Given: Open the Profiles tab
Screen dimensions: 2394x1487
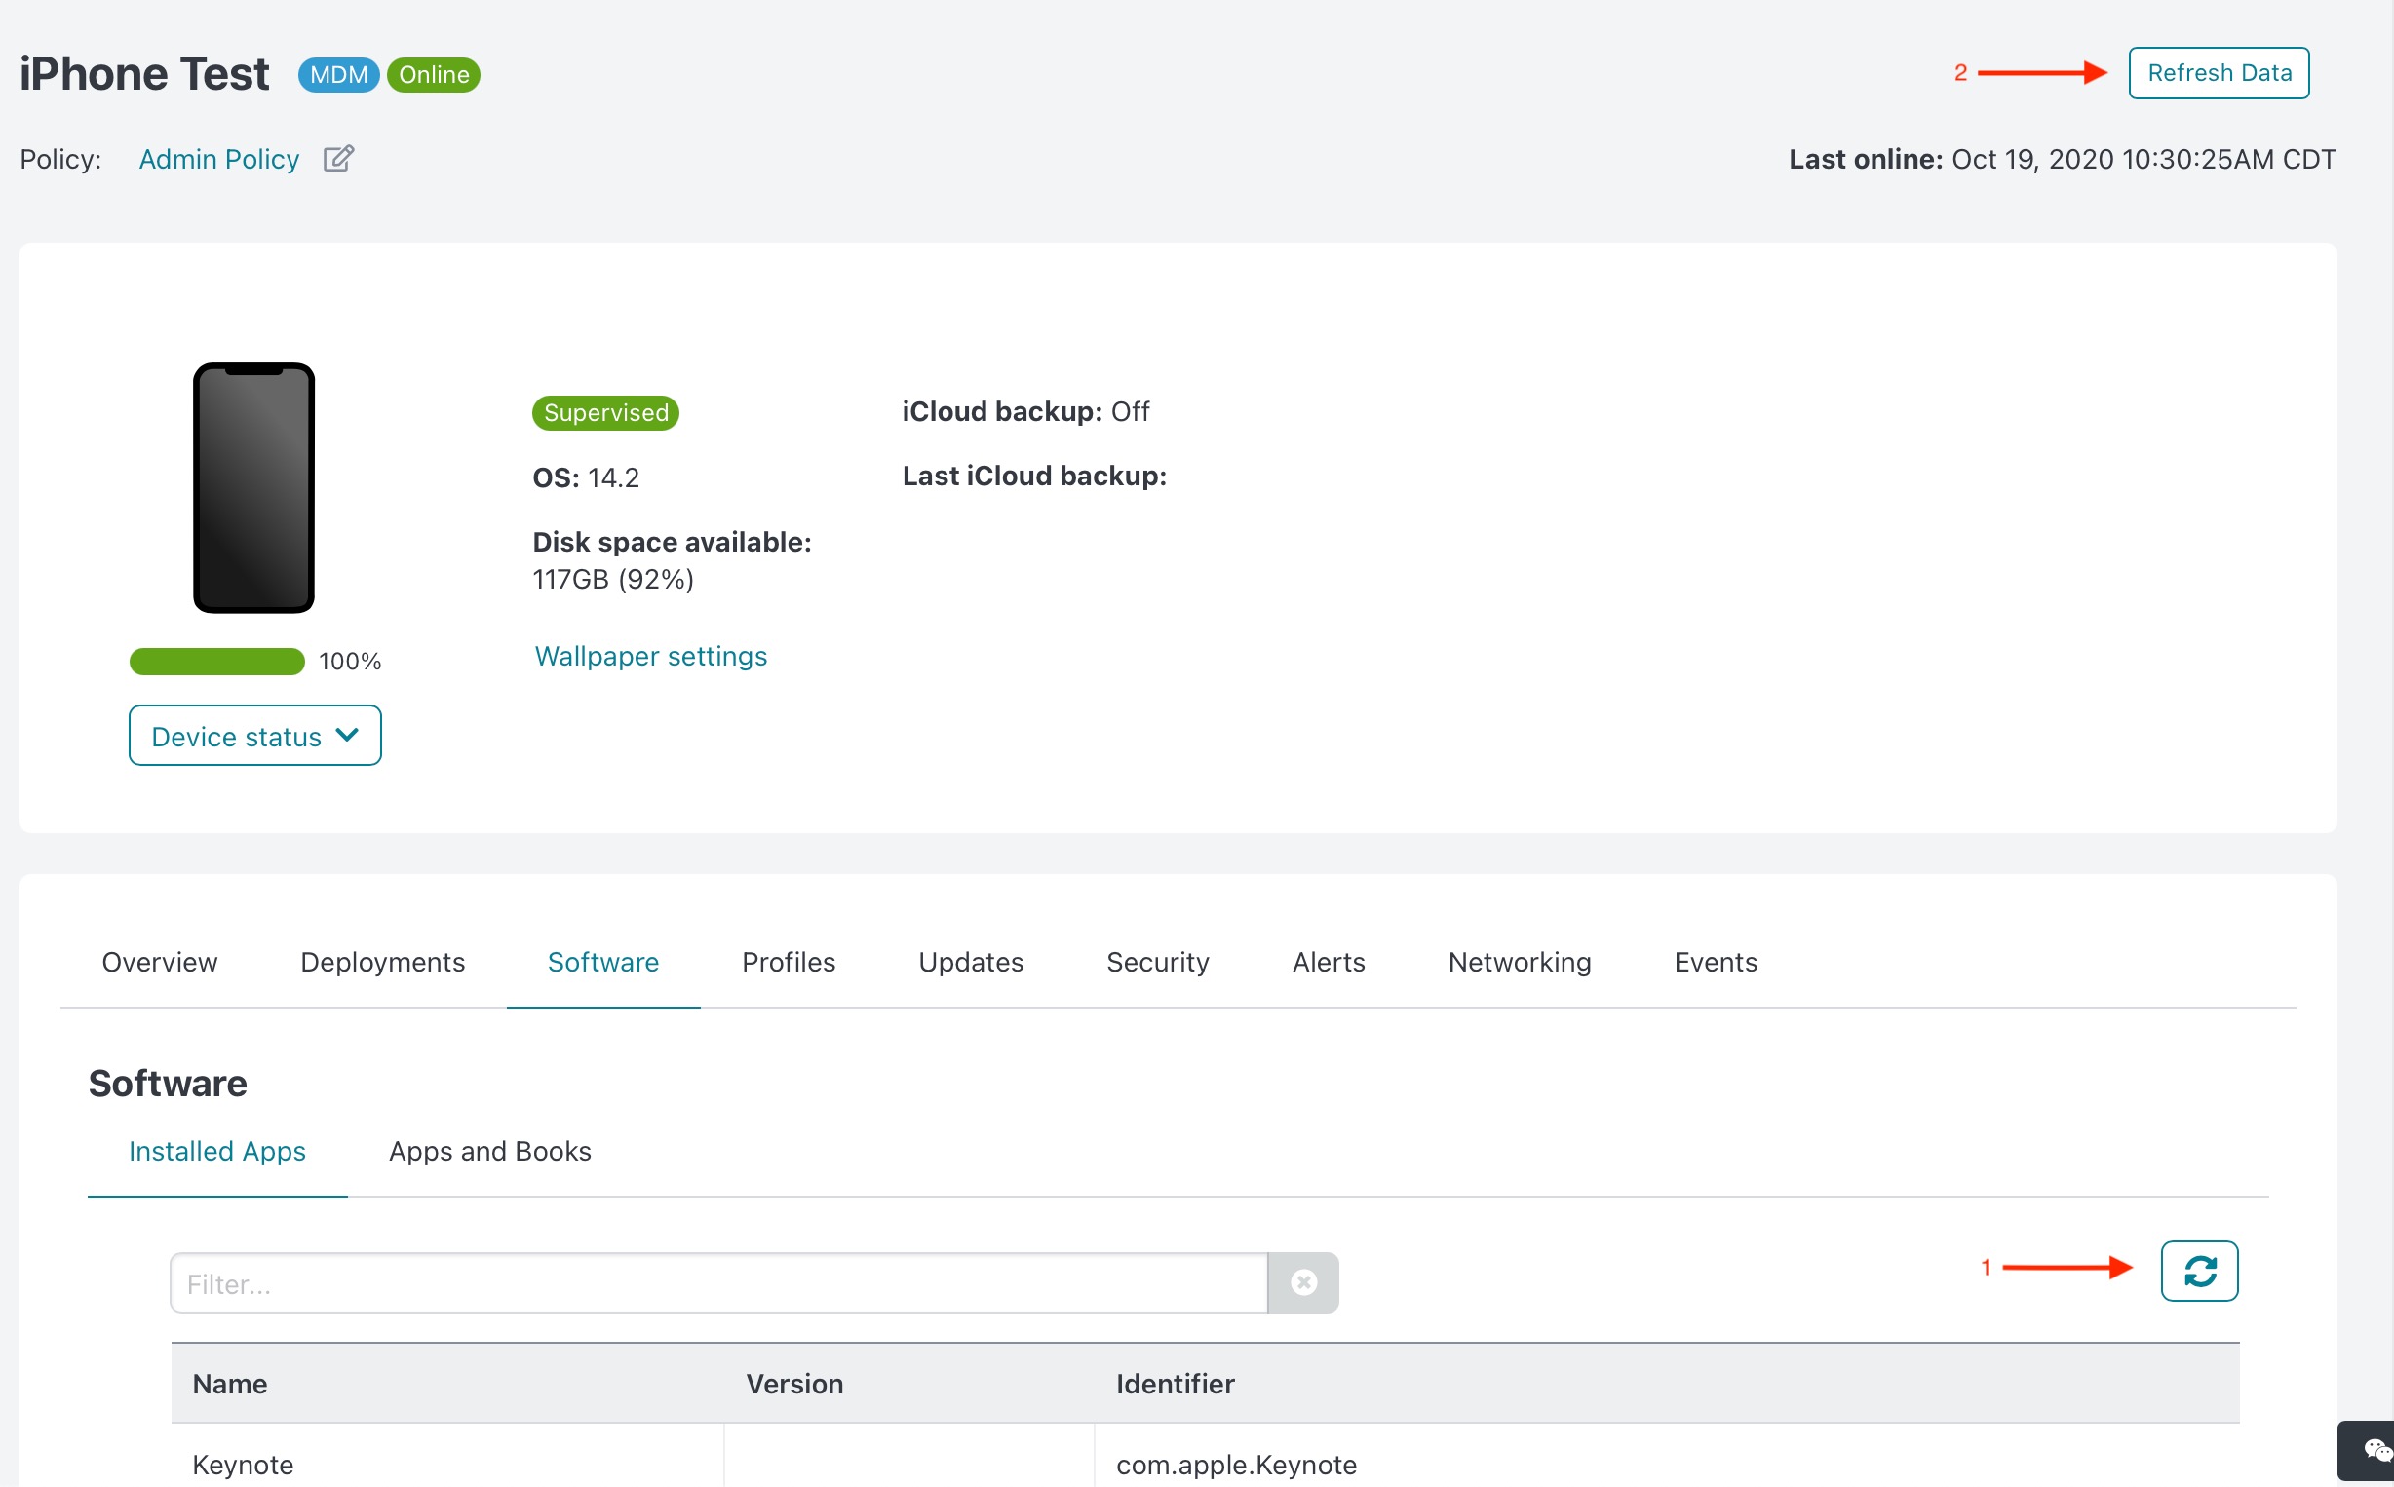Looking at the screenshot, I should (788, 962).
